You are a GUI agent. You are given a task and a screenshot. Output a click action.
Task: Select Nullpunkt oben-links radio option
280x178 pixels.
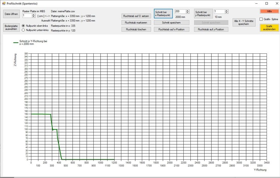point(24,25)
